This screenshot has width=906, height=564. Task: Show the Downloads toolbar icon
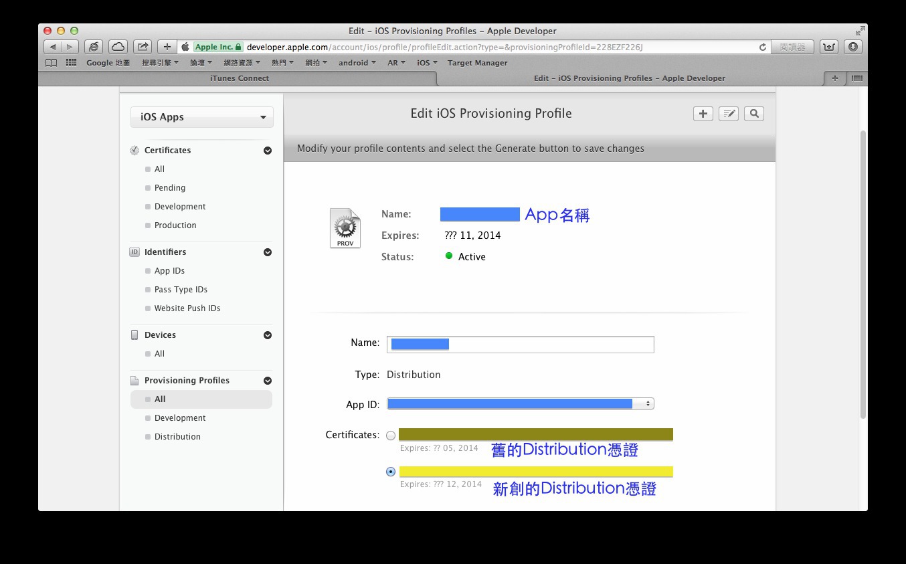(x=853, y=47)
